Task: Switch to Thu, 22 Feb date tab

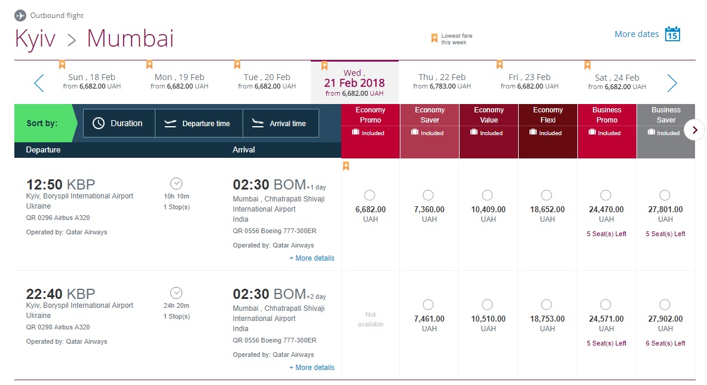Action: pos(442,81)
